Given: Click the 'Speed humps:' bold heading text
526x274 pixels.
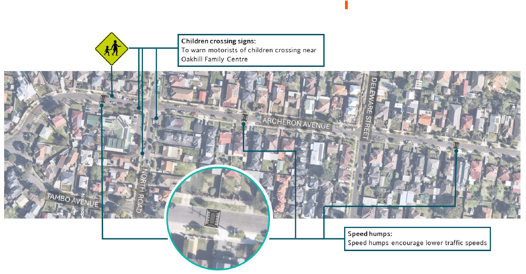Looking at the screenshot, I should pyautogui.click(x=367, y=234).
